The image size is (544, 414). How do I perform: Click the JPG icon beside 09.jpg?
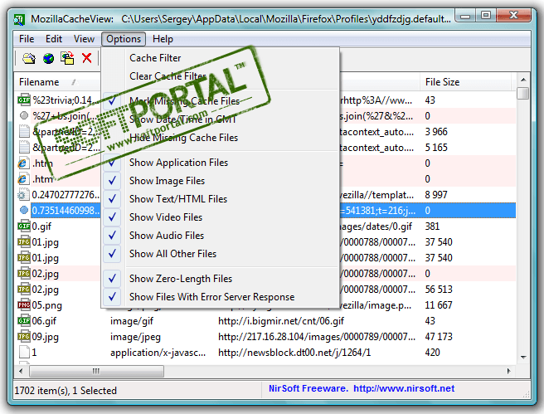[x=24, y=336]
